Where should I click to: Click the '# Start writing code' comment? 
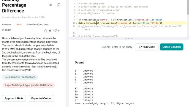click(x=91, y=4)
